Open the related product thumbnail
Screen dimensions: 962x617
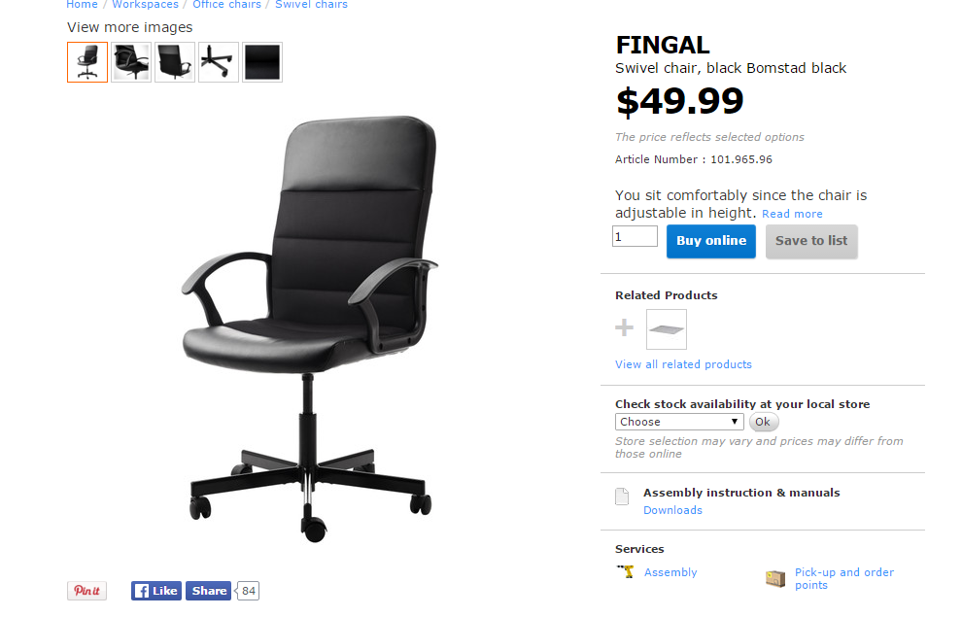[667, 329]
